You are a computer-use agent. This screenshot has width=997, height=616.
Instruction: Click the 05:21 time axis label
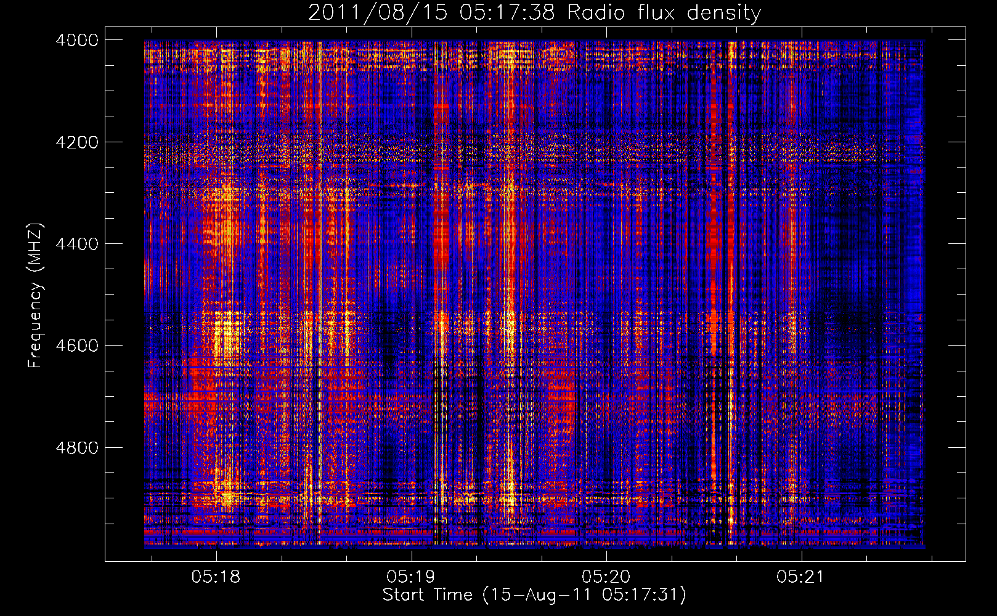[800, 577]
